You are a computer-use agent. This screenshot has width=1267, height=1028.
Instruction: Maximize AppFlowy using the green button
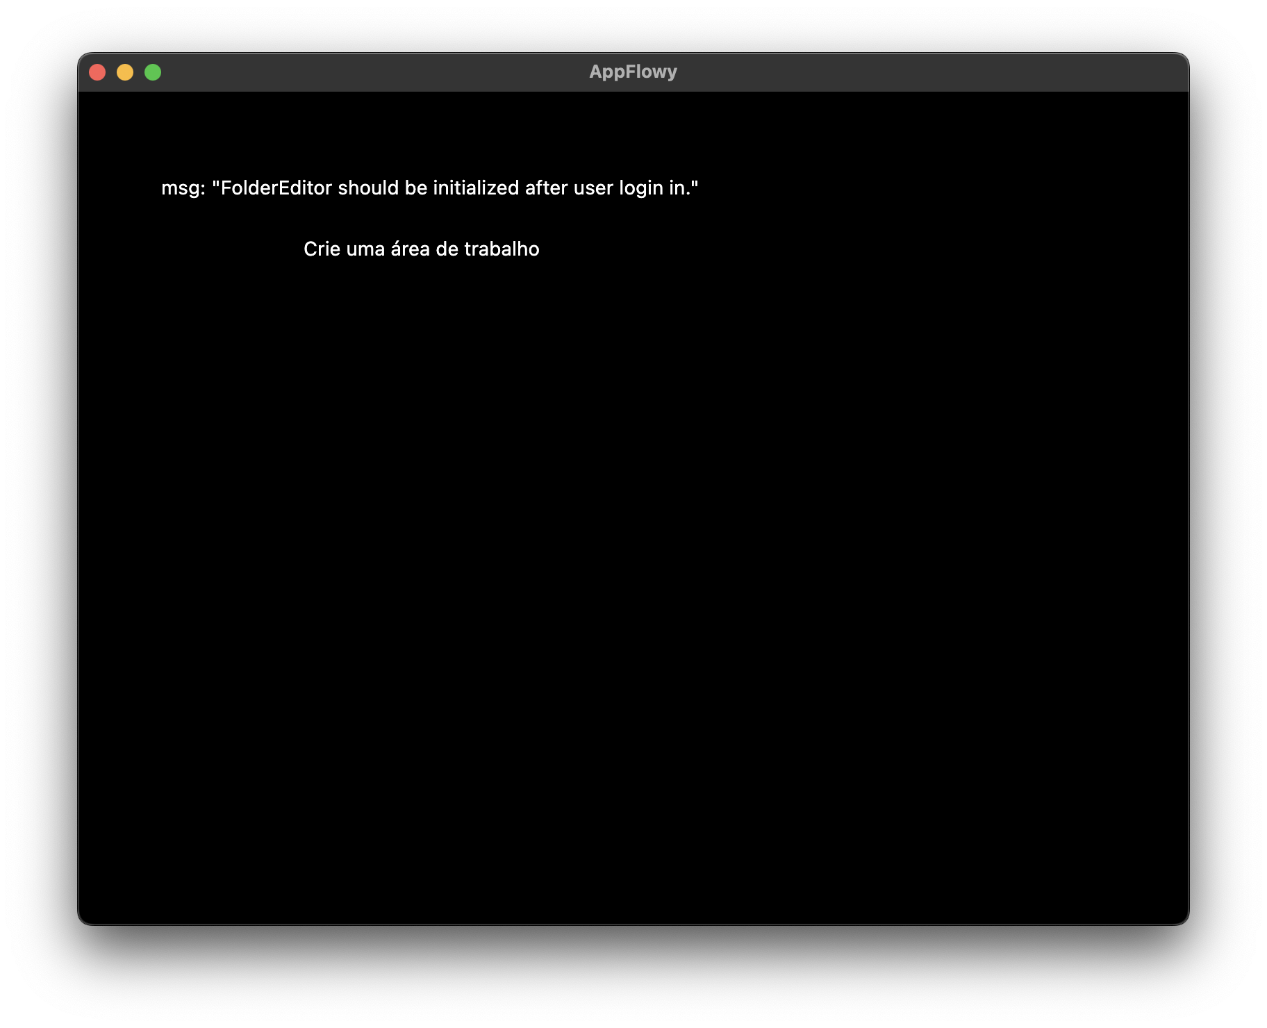[153, 72]
